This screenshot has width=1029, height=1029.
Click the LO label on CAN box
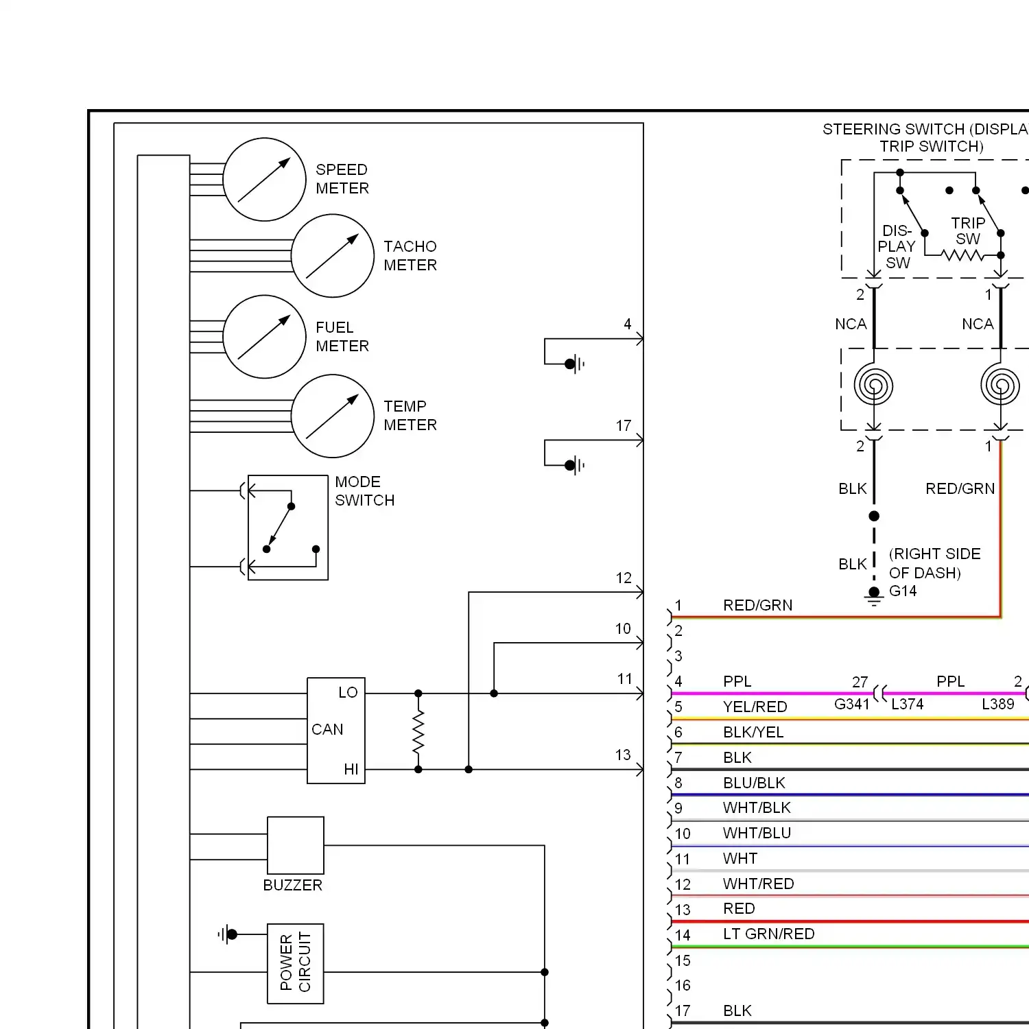(x=348, y=692)
